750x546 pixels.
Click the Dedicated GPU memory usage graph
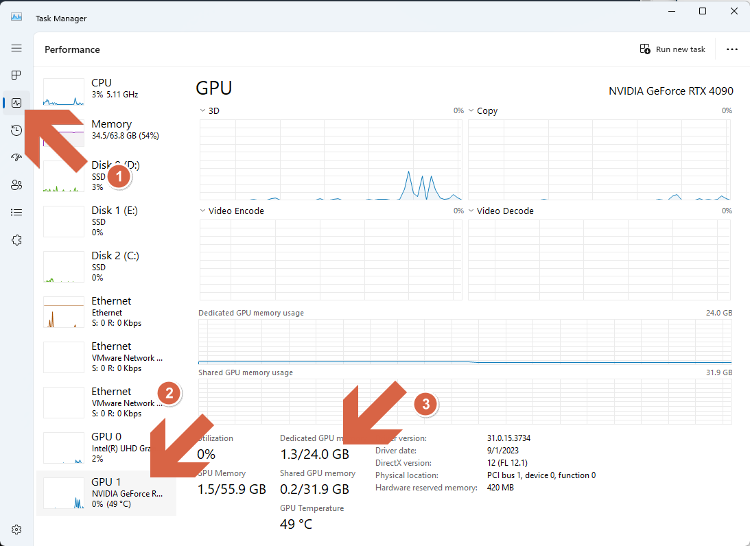(x=465, y=342)
